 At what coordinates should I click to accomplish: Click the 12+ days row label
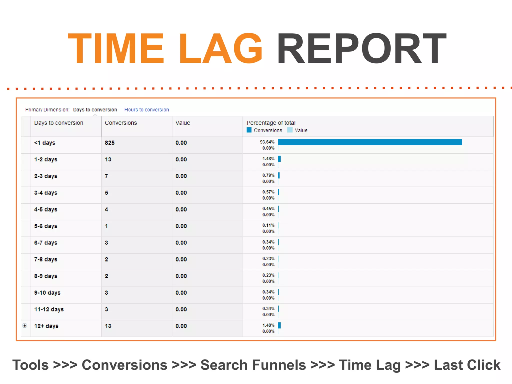(x=46, y=326)
